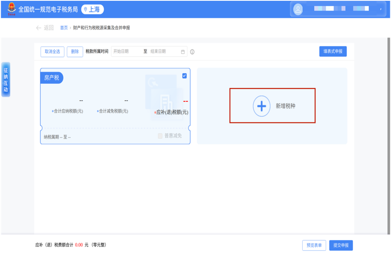Click the 开始日期 input field

[126, 51]
